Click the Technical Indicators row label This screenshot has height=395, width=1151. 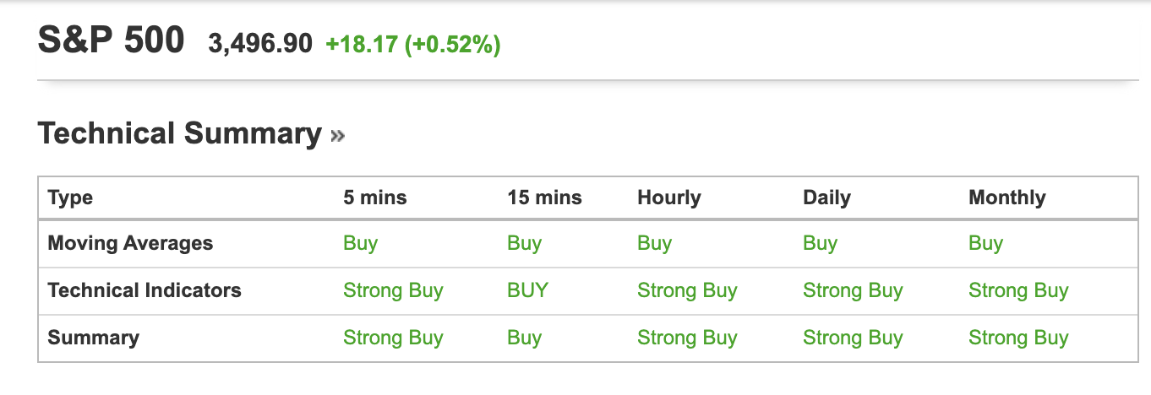tap(145, 291)
